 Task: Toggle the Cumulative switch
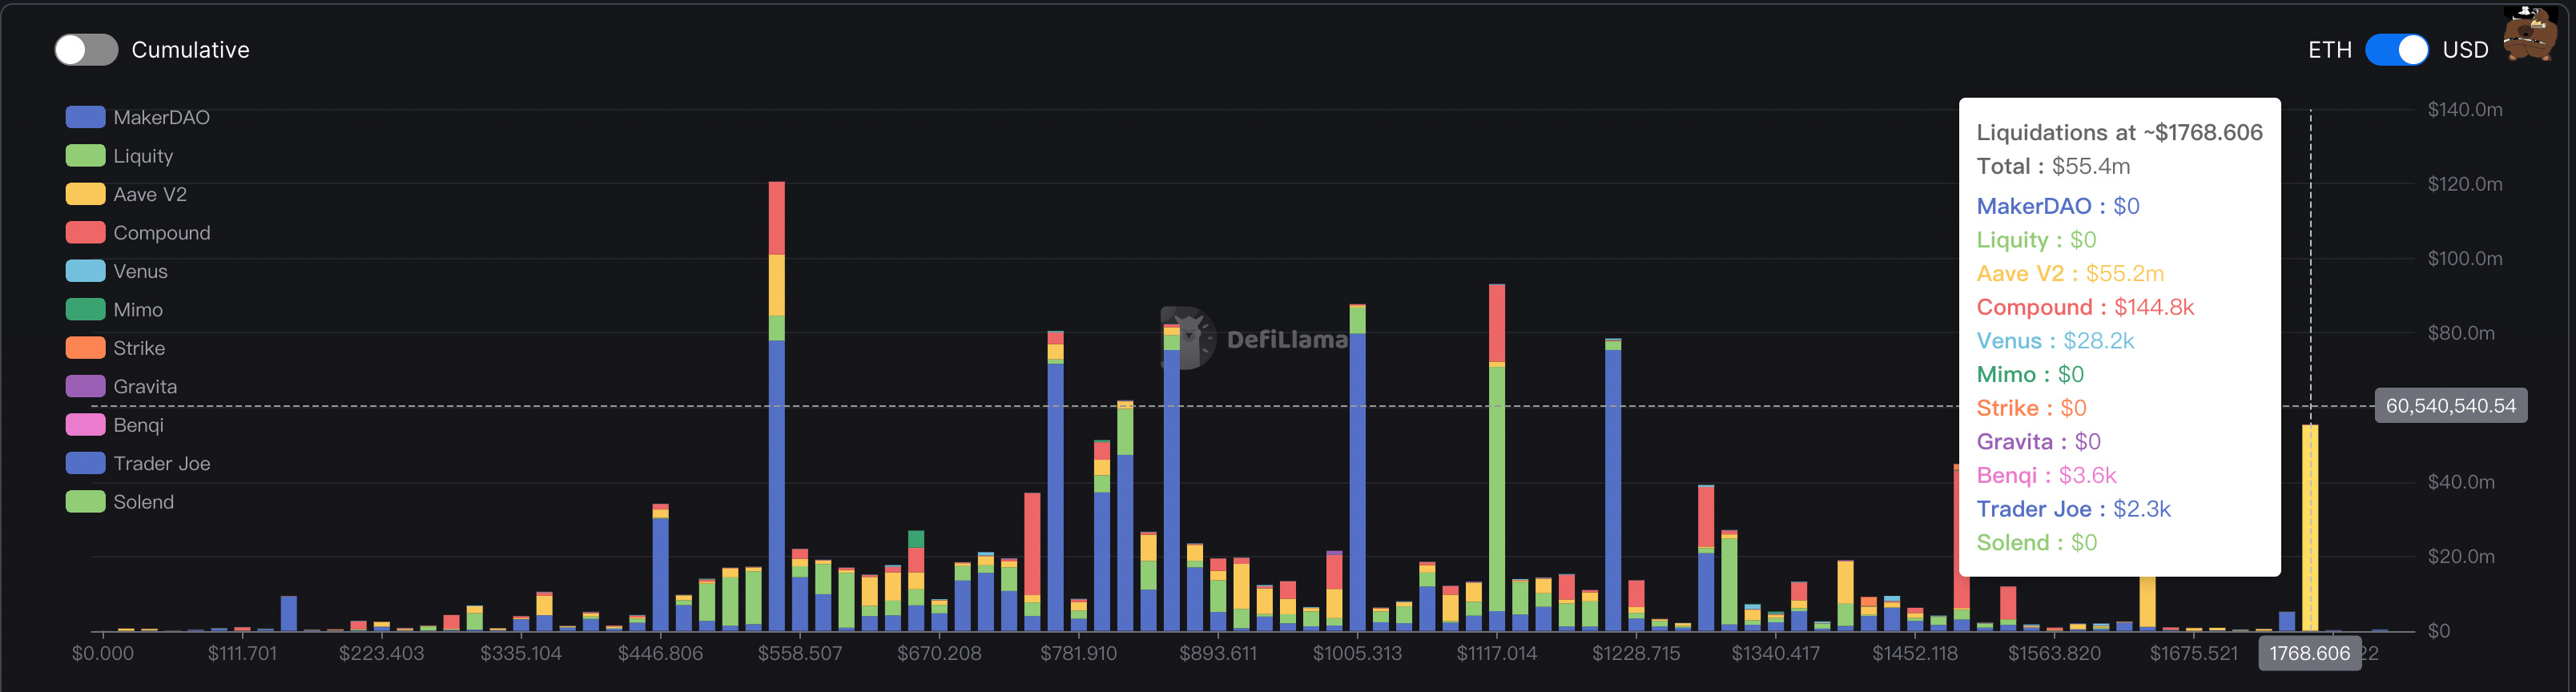[x=86, y=50]
